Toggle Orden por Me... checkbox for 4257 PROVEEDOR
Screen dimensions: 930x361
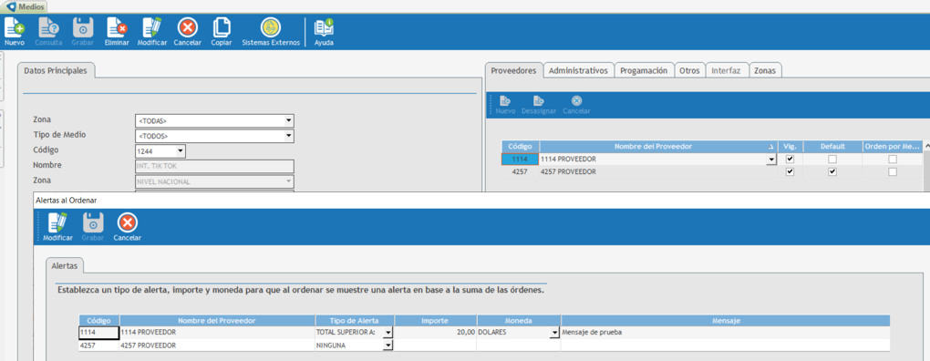tap(893, 172)
